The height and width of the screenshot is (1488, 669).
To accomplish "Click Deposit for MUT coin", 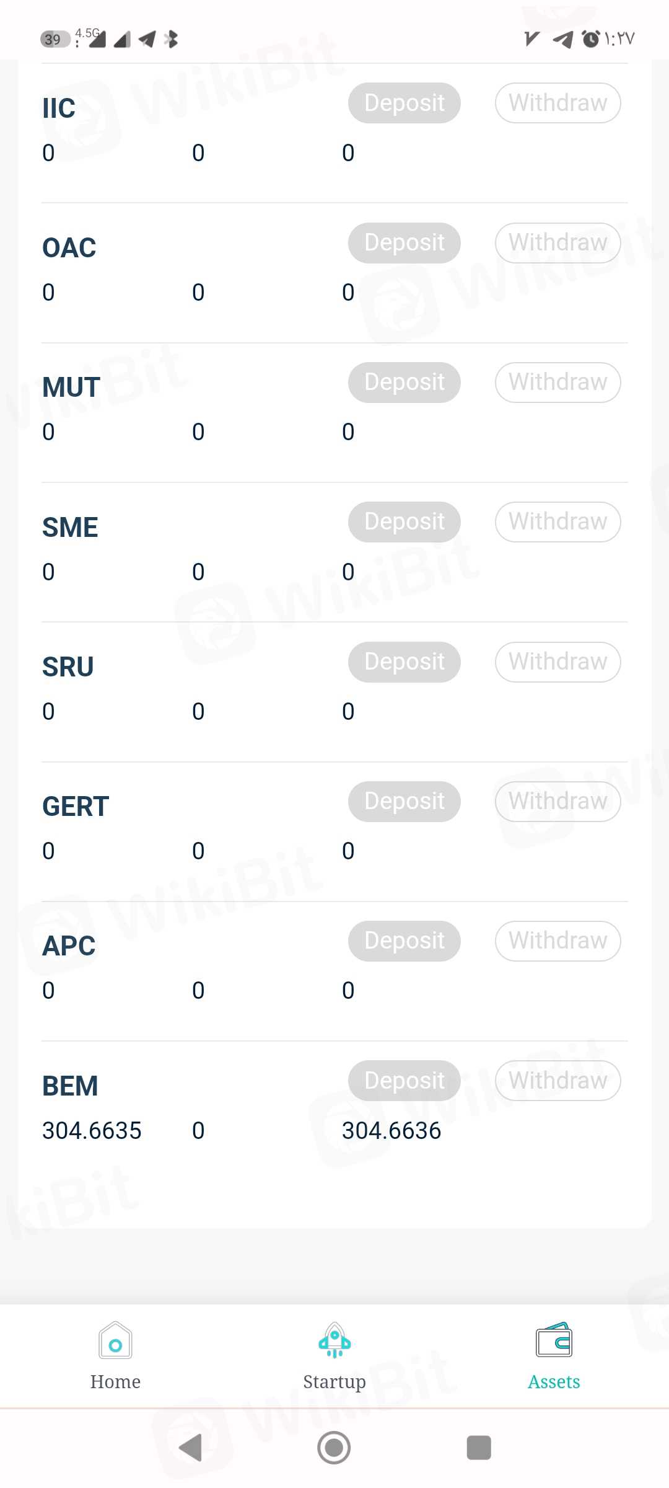I will click(404, 382).
